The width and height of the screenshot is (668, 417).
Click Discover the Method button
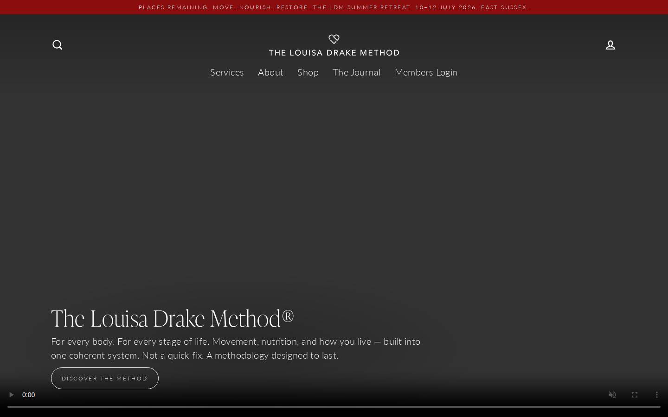[105, 378]
